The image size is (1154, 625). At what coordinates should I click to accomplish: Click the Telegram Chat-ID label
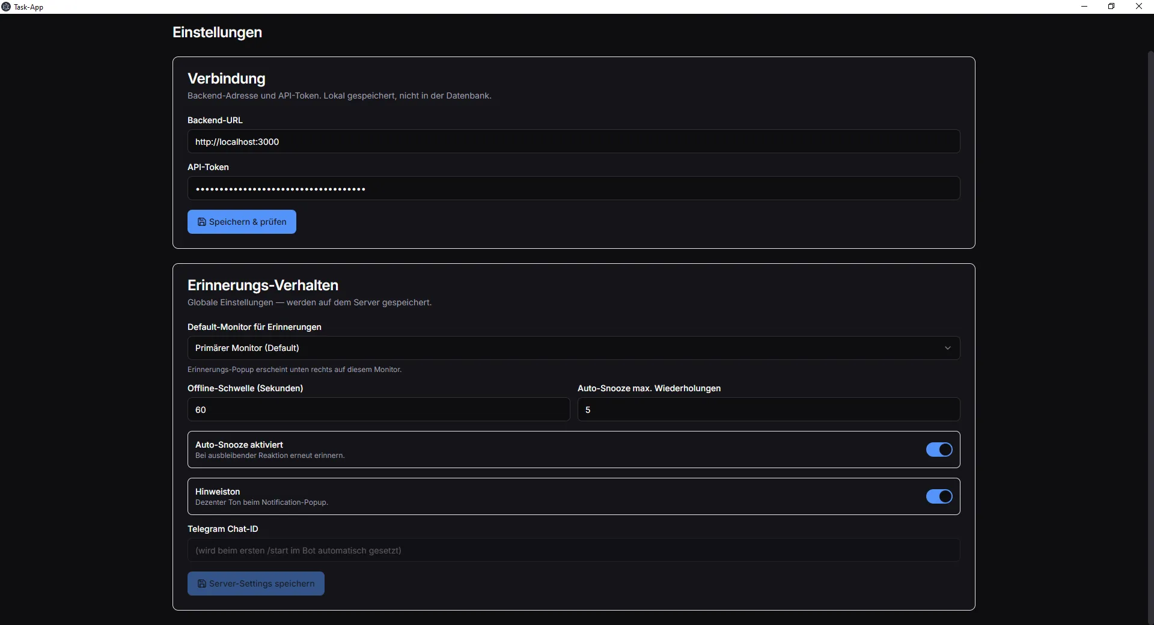point(222,529)
